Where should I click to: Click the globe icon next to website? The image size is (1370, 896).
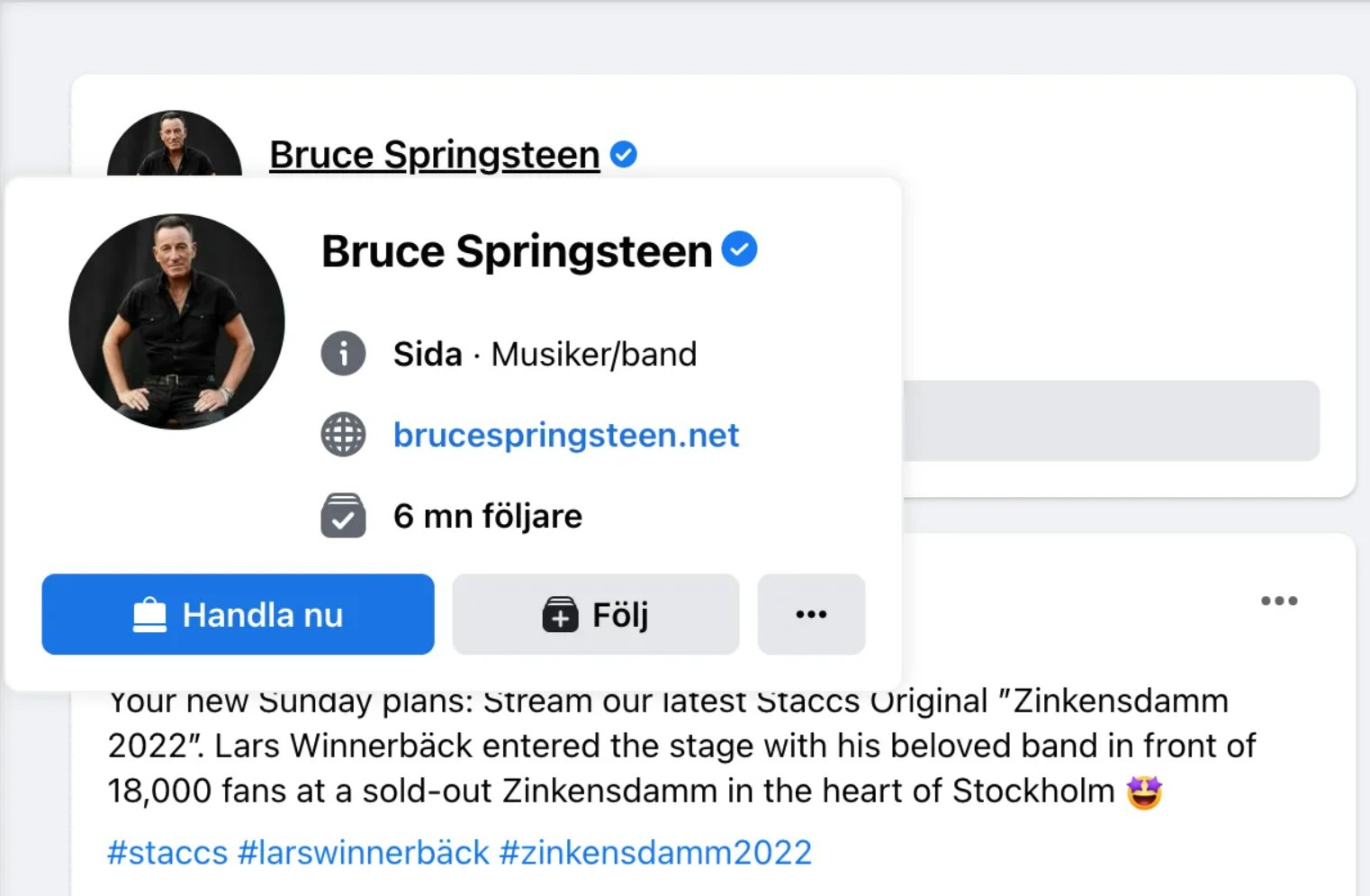[343, 435]
